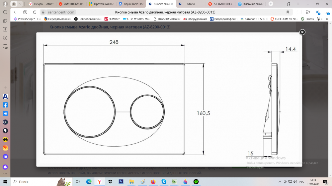Open a new browser tab
332x186 pixels.
point(271,4)
